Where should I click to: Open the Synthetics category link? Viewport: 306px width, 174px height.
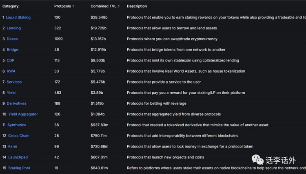(x=17, y=125)
